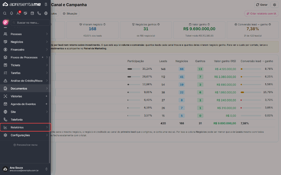Click the 15,79% conversion value

(x=268, y=92)
